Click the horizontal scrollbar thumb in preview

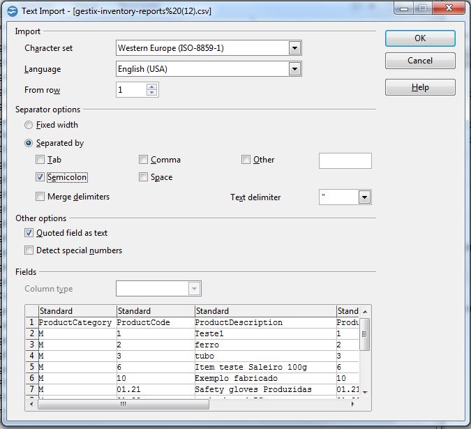(124, 404)
